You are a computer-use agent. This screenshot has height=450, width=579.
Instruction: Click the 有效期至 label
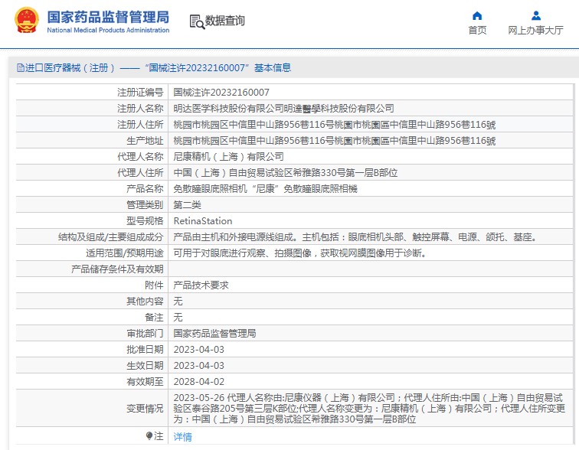(145, 382)
